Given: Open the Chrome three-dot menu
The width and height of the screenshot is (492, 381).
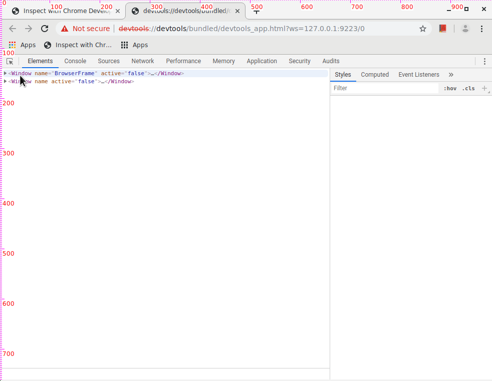Looking at the screenshot, I should pos(482,29).
